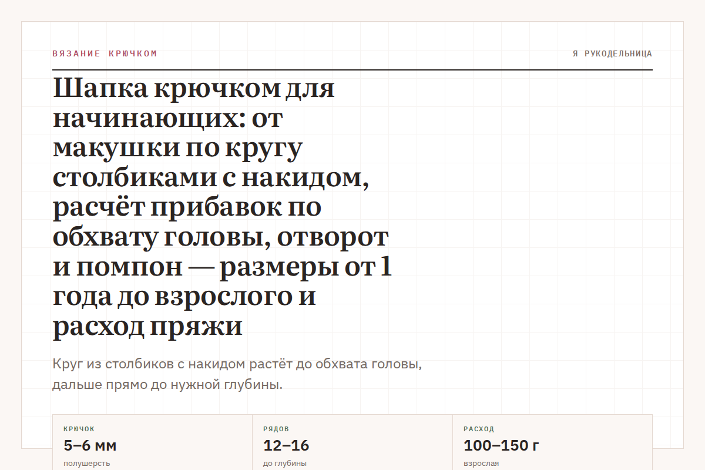
Task: Click the до глубины caption
Action: [x=285, y=463]
